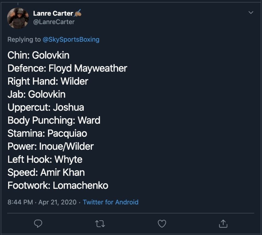The image size is (262, 235).
Task: Click the Lanre Carter display name
Action: tap(53, 13)
